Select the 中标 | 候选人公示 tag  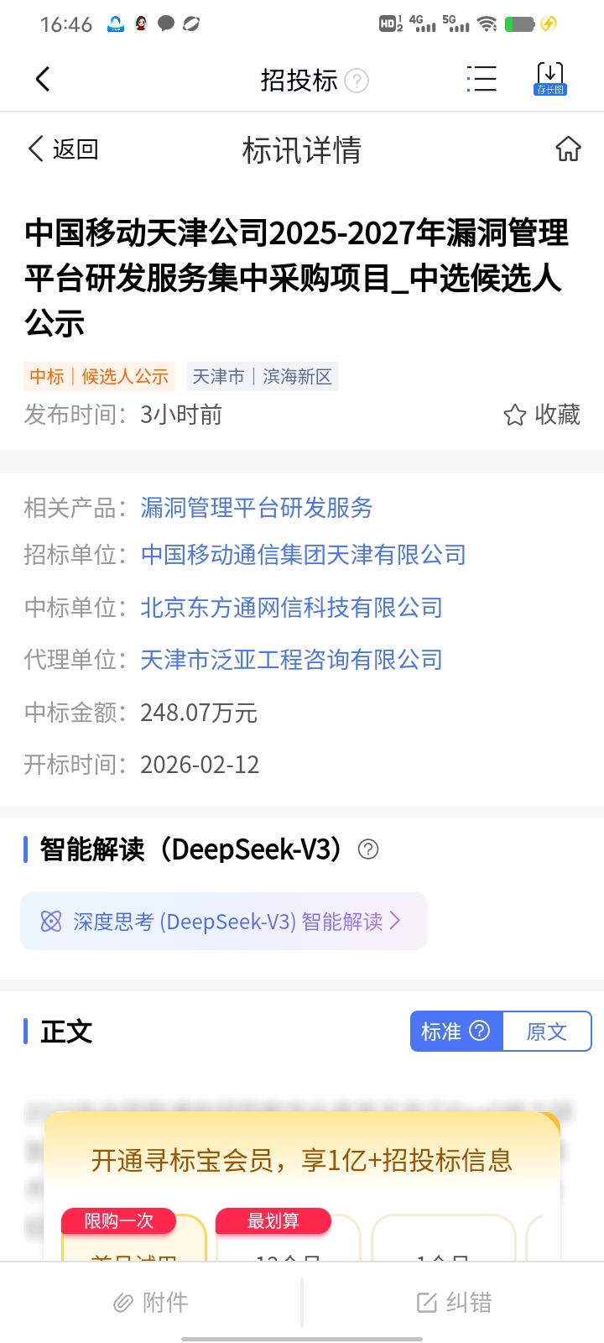[99, 377]
